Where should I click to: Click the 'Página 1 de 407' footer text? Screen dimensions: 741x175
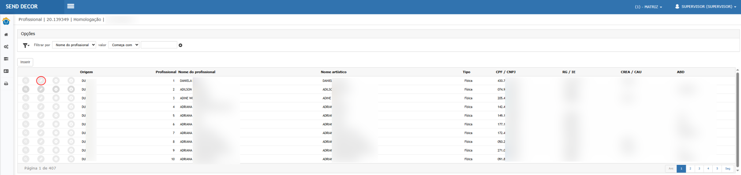(x=40, y=168)
